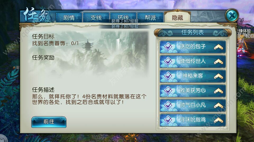The width and height of the screenshot is (254, 142).
Task: Close the 任务 quest panel
Action: click(232, 16)
